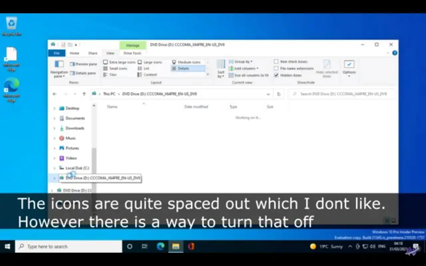
Task: Open the File tab
Action: click(x=57, y=53)
